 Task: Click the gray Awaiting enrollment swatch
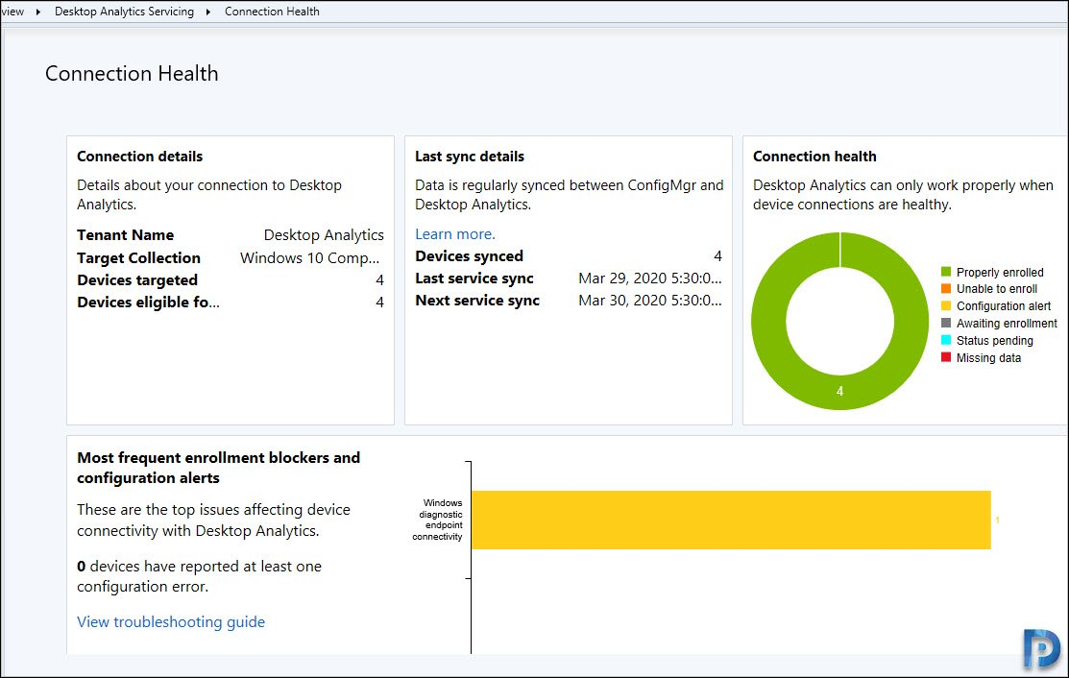(946, 323)
